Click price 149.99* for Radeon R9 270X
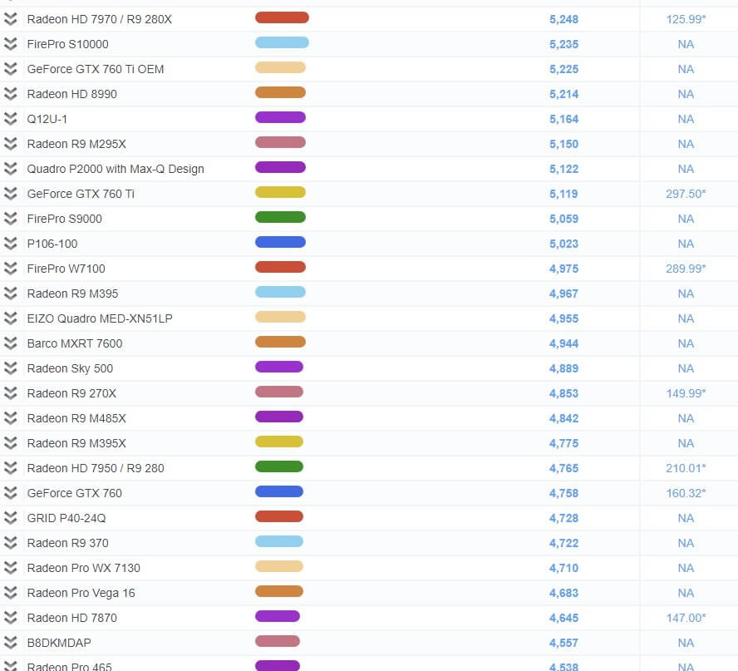This screenshot has width=738, height=671. [686, 393]
